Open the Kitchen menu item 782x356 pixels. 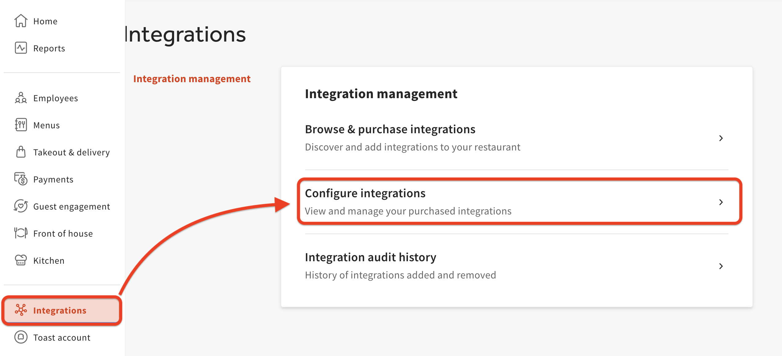[49, 261]
